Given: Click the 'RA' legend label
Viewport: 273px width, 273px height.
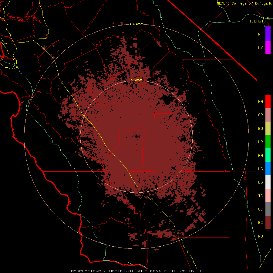Looking at the screenshot, I should [x=260, y=156].
